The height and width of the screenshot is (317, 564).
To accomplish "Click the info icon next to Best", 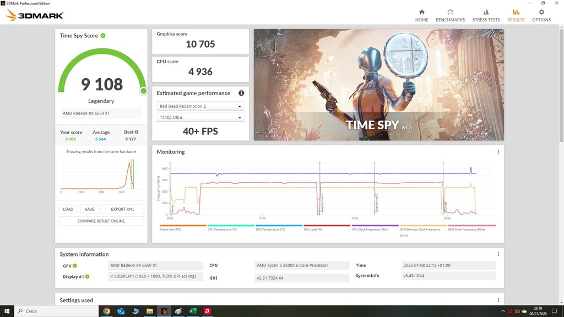I will 137,132.
